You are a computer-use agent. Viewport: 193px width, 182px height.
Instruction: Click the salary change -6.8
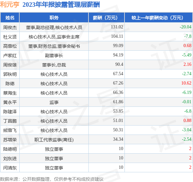click(x=188, y=111)
